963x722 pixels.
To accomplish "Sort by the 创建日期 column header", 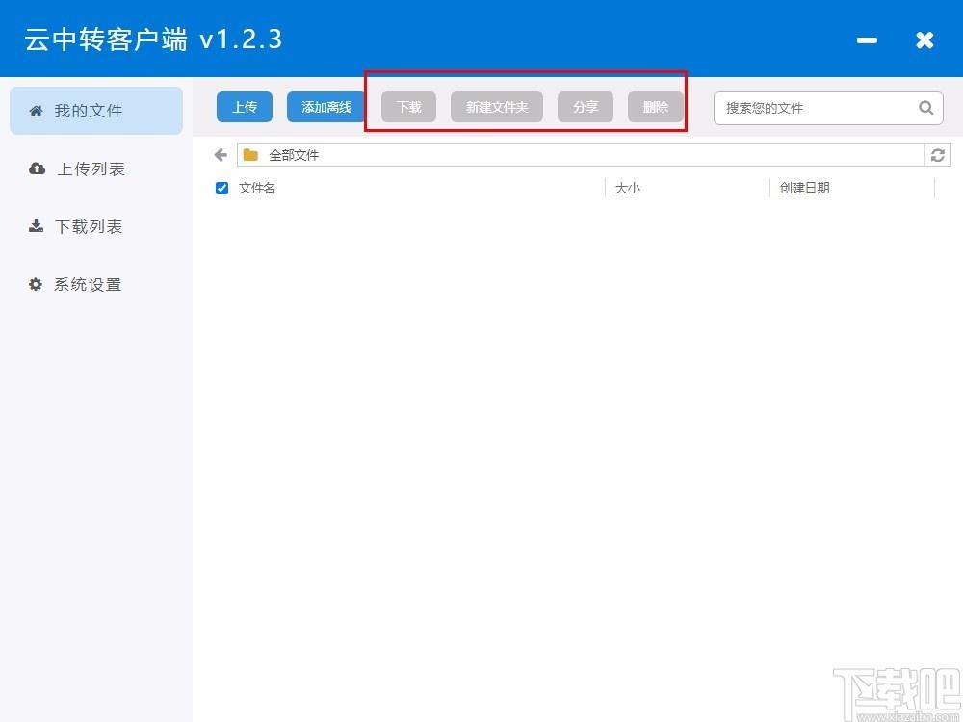I will tap(804, 188).
